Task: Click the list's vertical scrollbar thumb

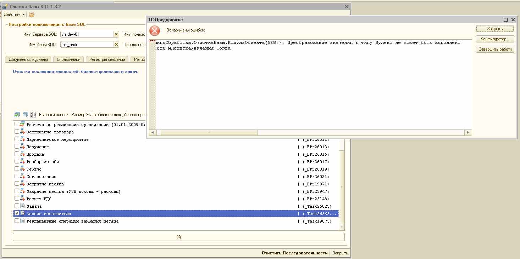Action: pos(342,187)
